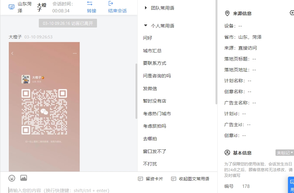Open the emoji picker smiley icon
This screenshot has height=193, width=294.
click(12, 178)
